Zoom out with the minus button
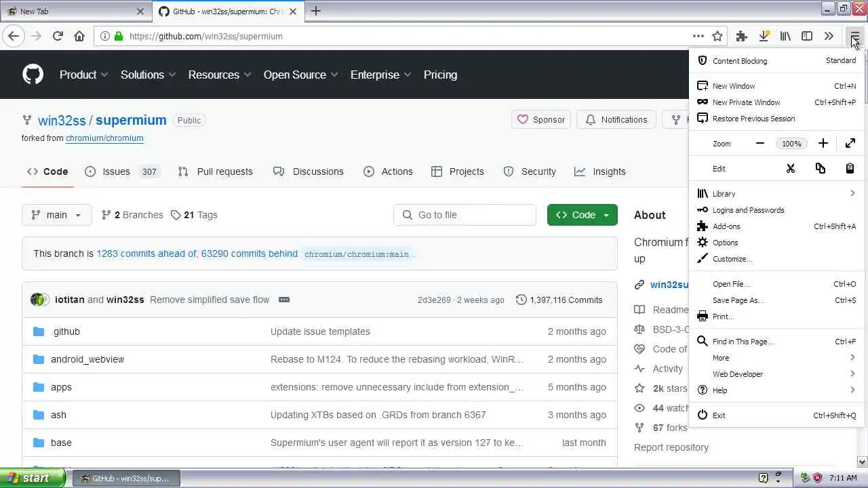The image size is (868, 488). [760, 143]
